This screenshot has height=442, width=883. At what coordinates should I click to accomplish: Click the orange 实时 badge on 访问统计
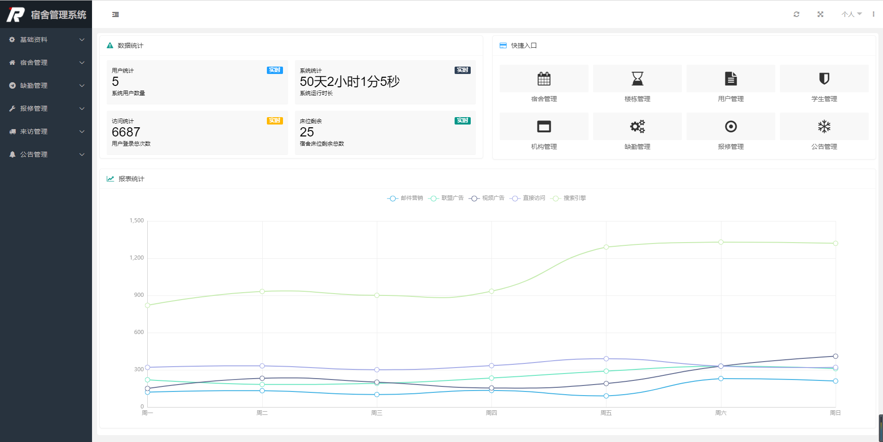pos(275,121)
